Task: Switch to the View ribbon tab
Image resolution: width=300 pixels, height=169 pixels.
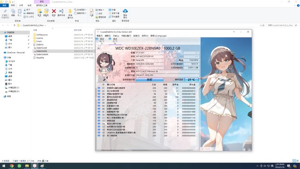Action: click(x=29, y=5)
